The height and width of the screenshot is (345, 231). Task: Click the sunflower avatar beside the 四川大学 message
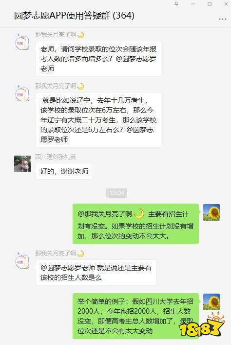pos(212,301)
